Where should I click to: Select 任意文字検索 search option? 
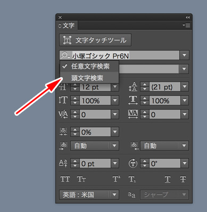(x=89, y=67)
